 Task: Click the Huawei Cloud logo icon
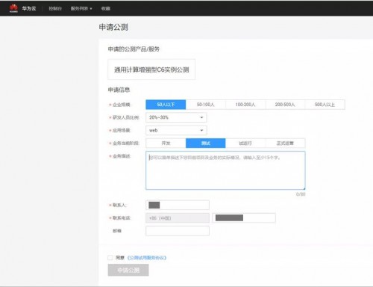click(13, 8)
